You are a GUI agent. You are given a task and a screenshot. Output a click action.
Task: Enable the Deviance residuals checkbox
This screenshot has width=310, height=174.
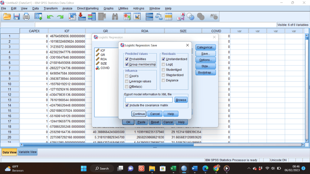tap(163, 80)
